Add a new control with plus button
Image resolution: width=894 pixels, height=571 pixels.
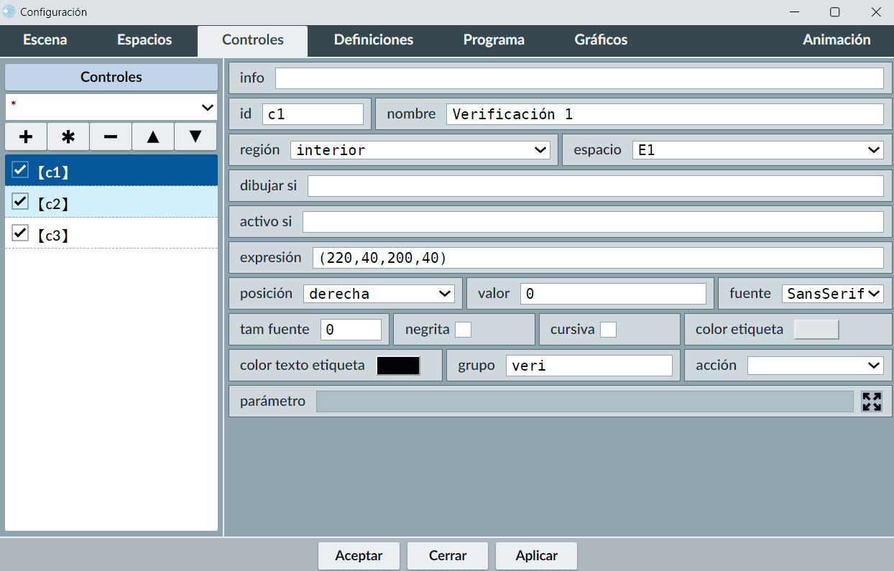[26, 136]
